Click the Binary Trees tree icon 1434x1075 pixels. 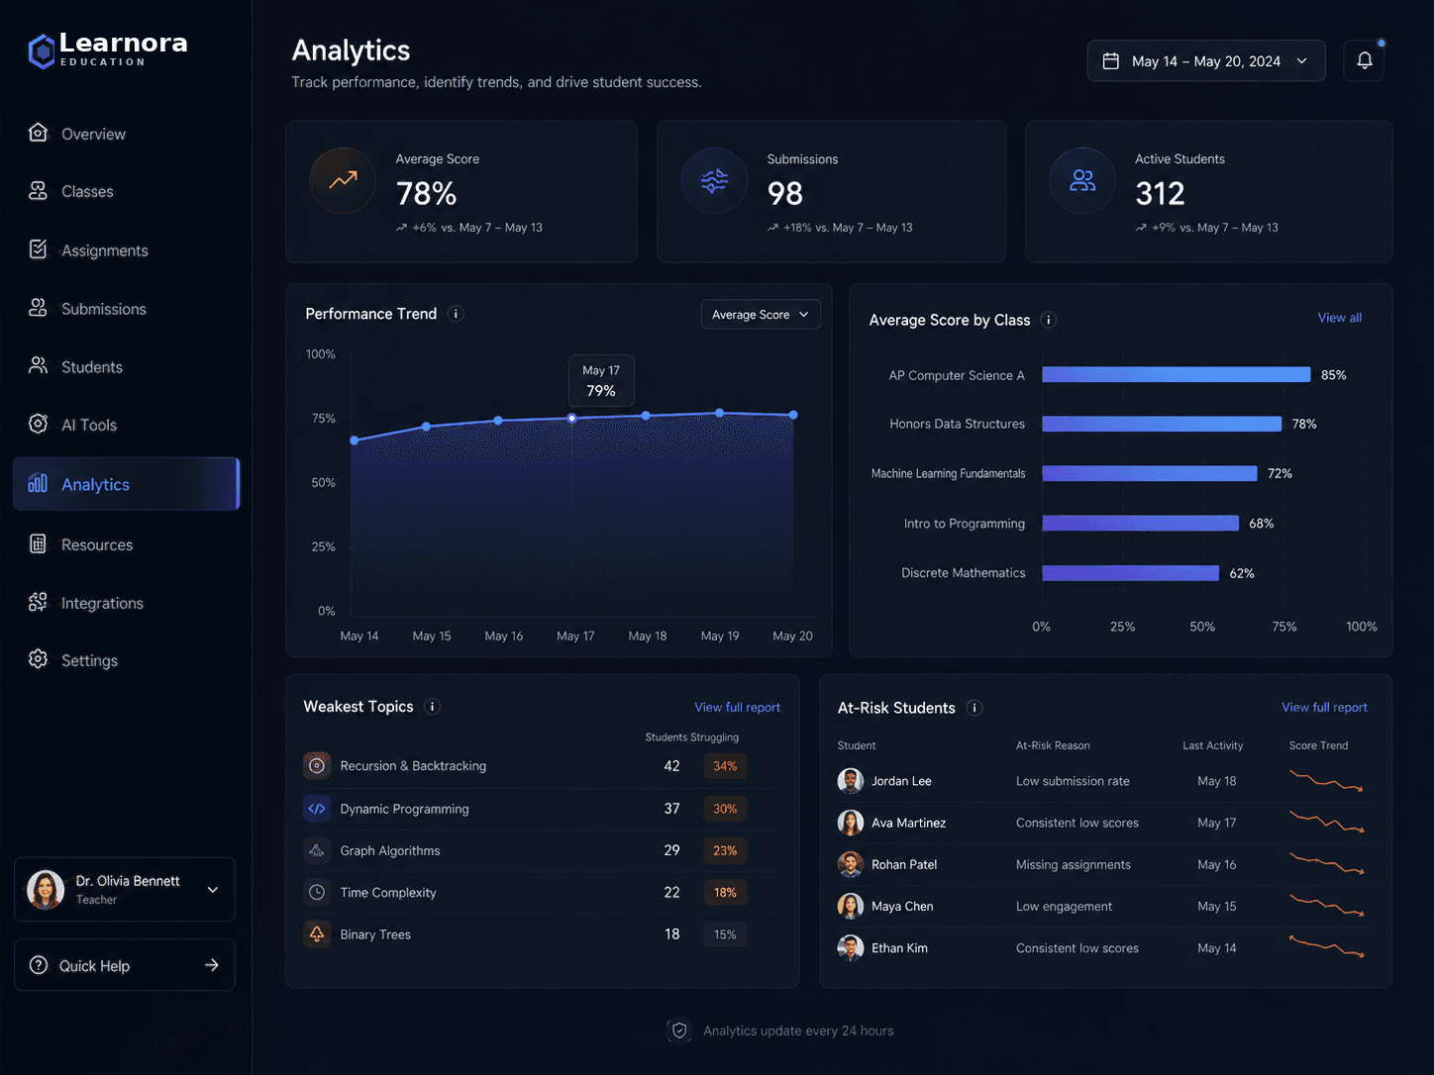tap(317, 934)
